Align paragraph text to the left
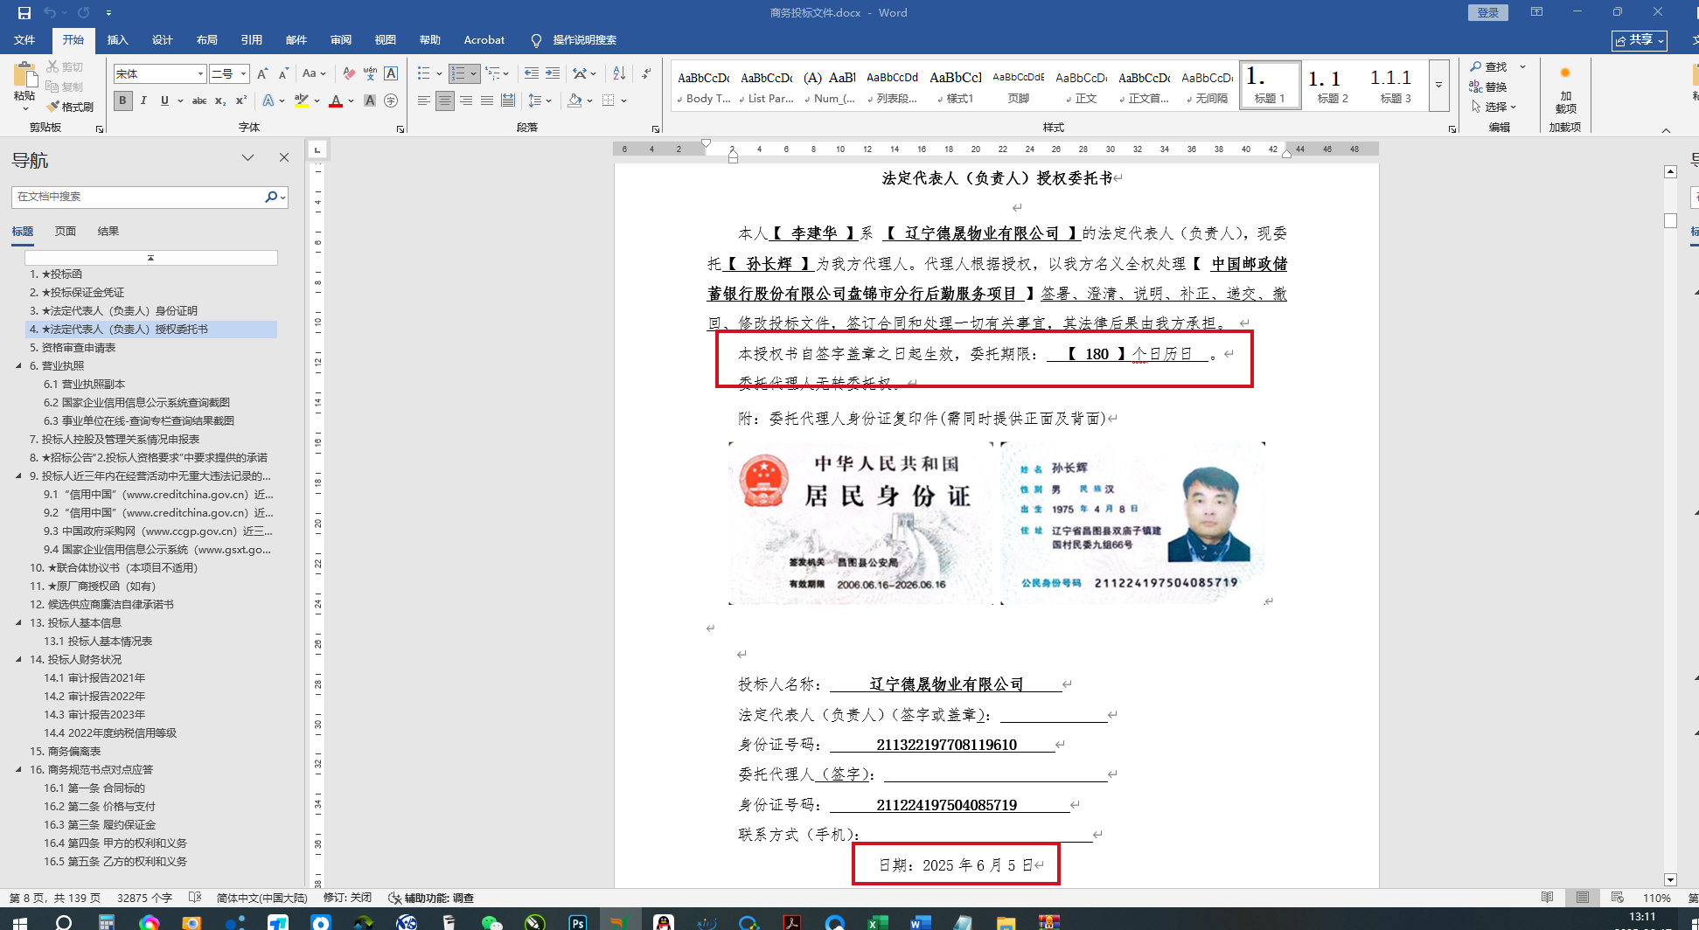Image resolution: width=1699 pixels, height=930 pixels. coord(424,101)
